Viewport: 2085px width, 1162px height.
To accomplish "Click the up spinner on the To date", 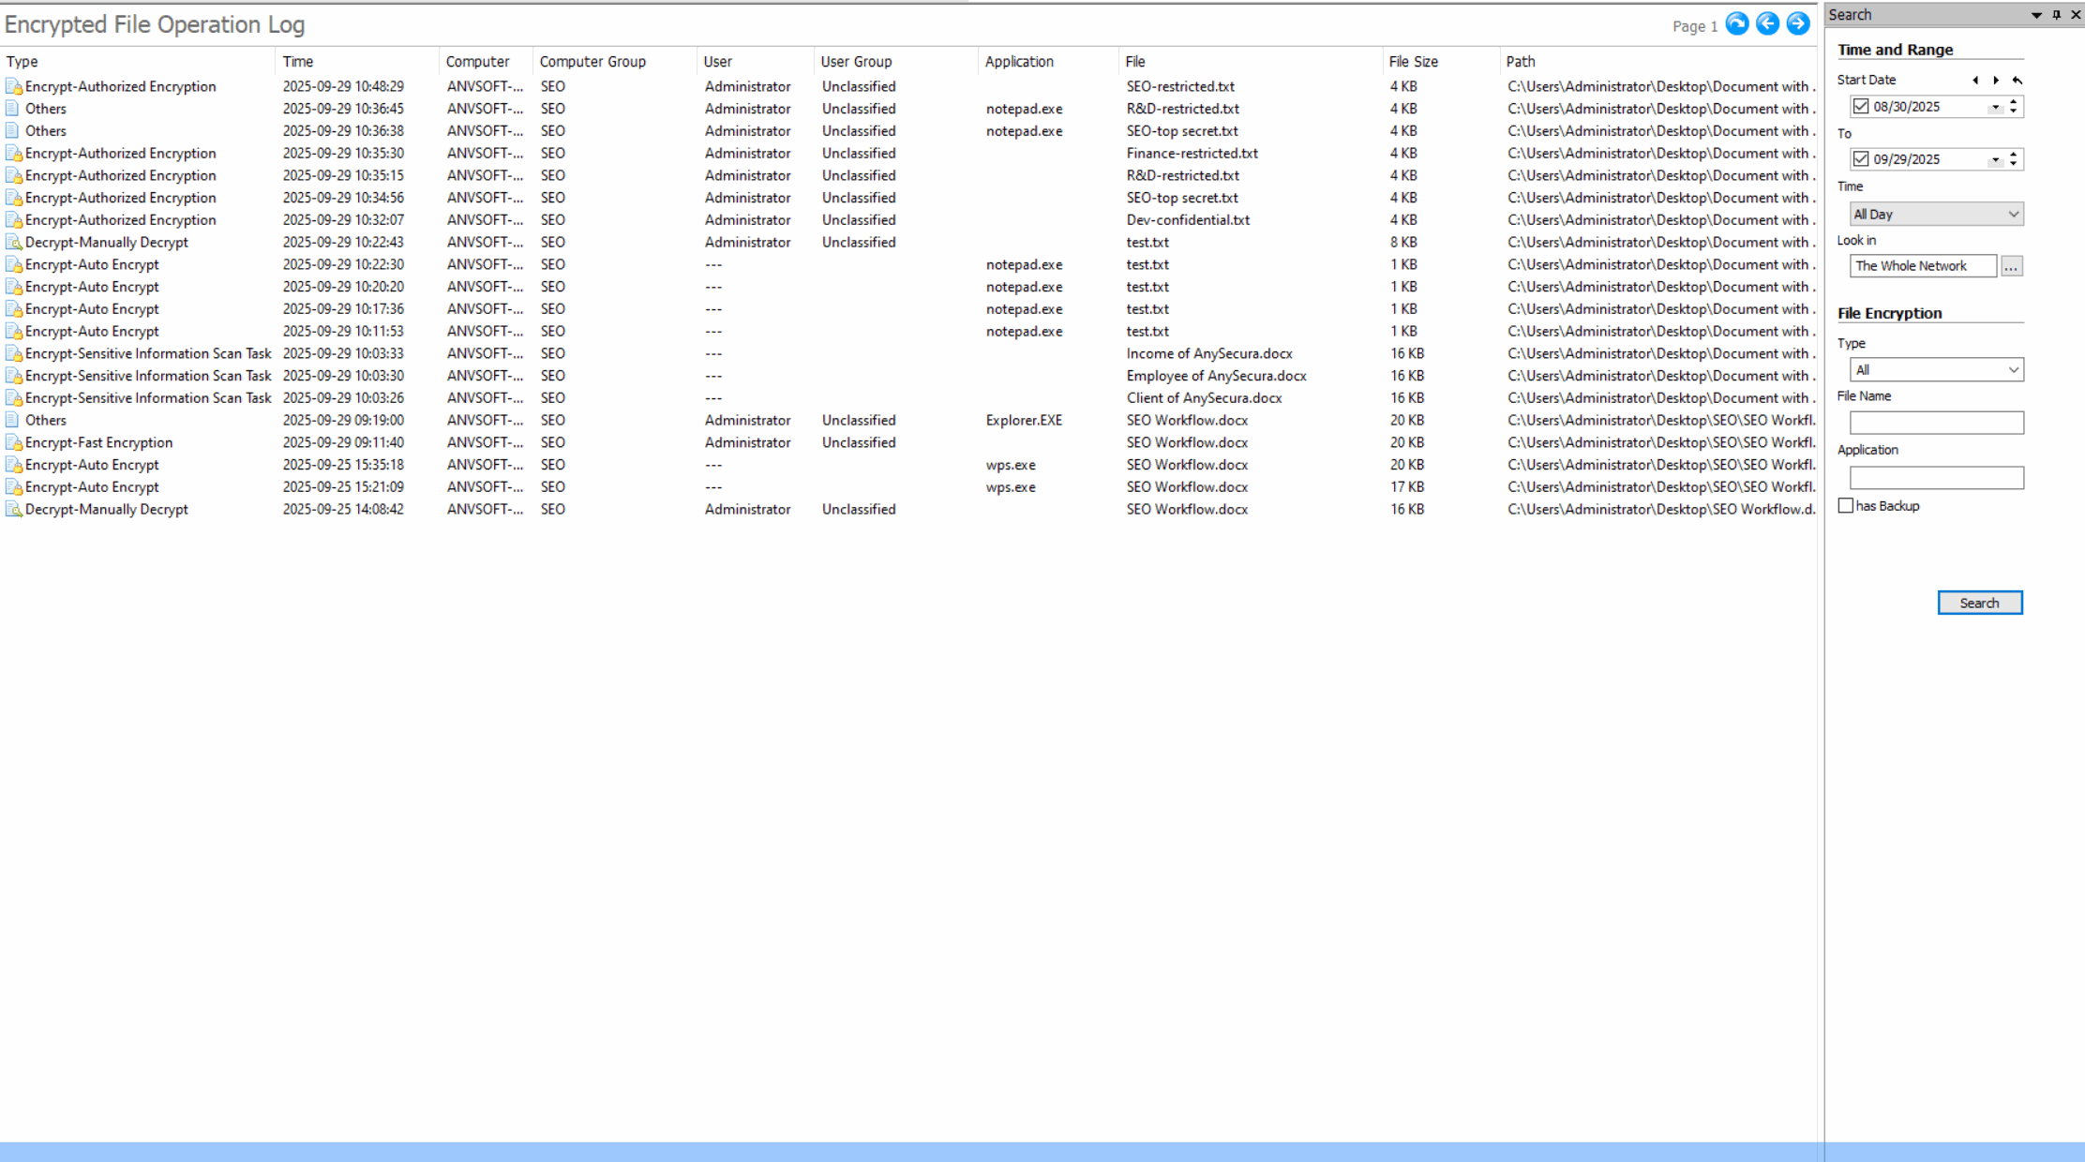I will 2012,155.
